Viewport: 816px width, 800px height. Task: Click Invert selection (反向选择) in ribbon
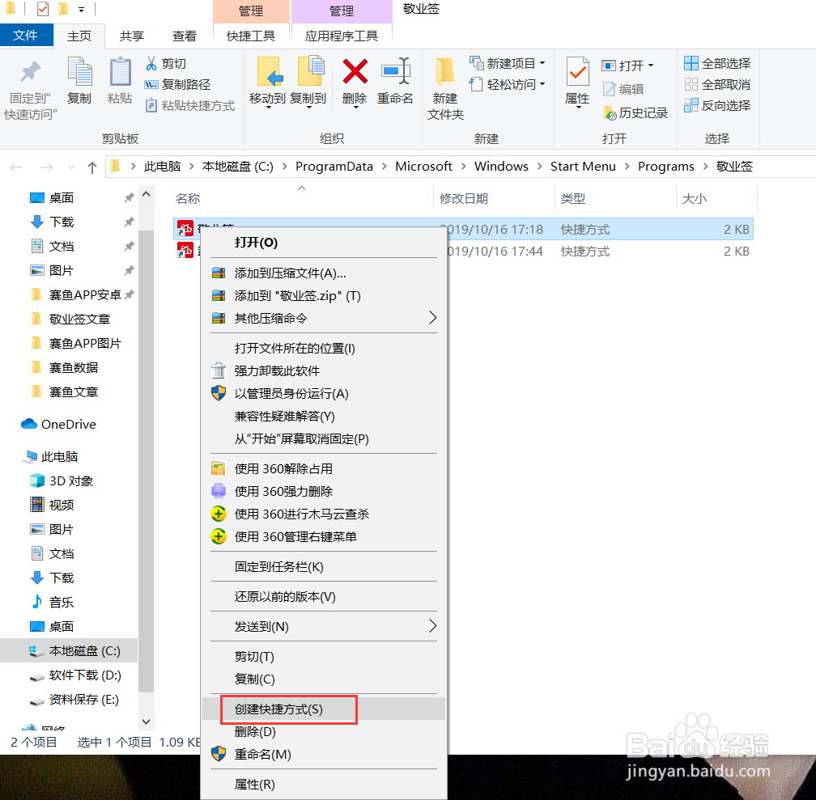717,106
